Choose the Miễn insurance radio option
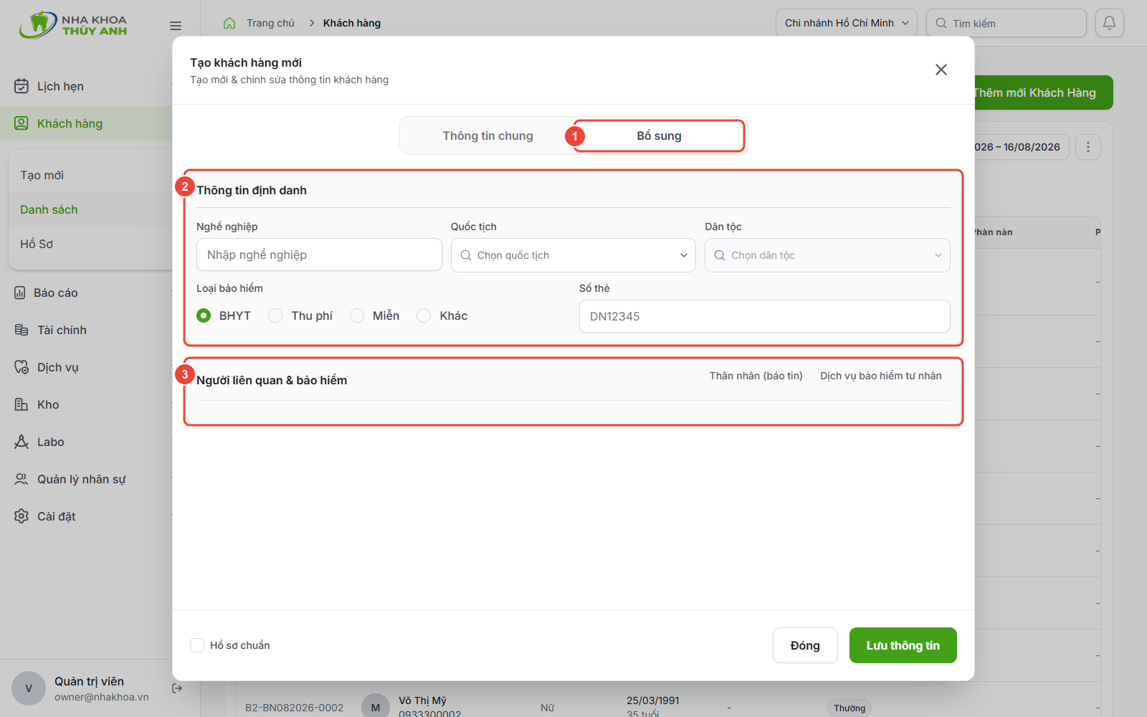The image size is (1147, 717). point(357,315)
